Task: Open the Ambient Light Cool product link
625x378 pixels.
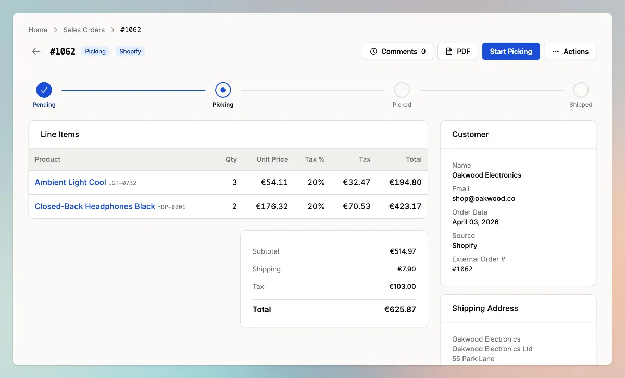Action: point(70,182)
